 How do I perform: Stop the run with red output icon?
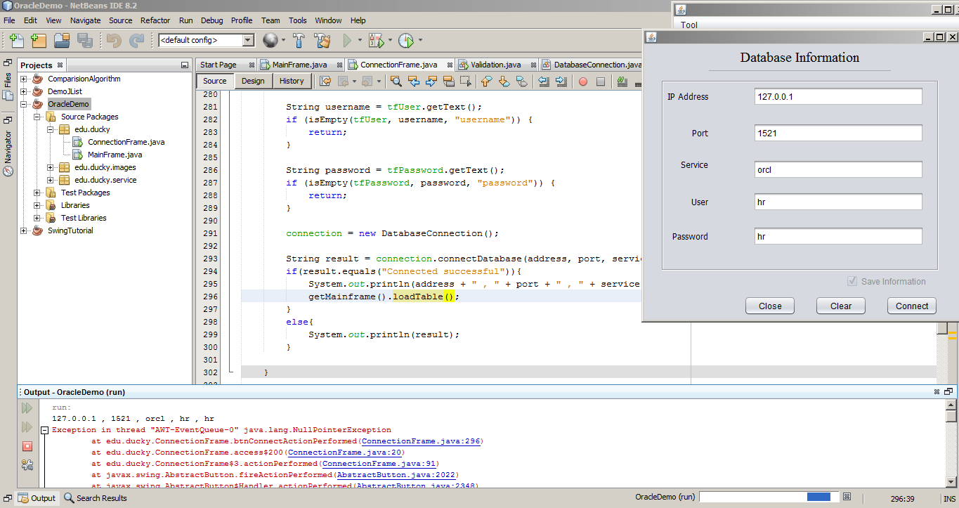(x=27, y=446)
